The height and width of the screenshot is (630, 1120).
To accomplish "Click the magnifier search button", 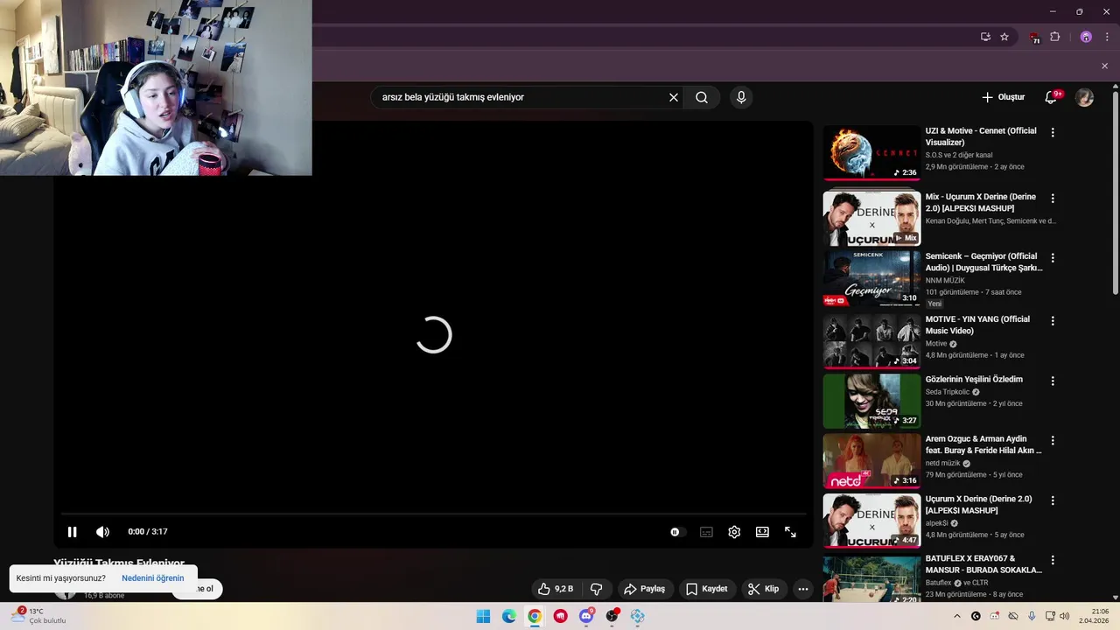I will tap(702, 97).
